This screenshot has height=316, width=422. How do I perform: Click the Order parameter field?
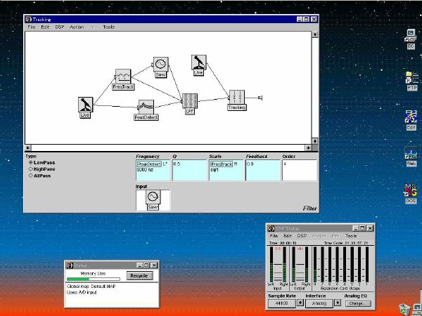(300, 171)
